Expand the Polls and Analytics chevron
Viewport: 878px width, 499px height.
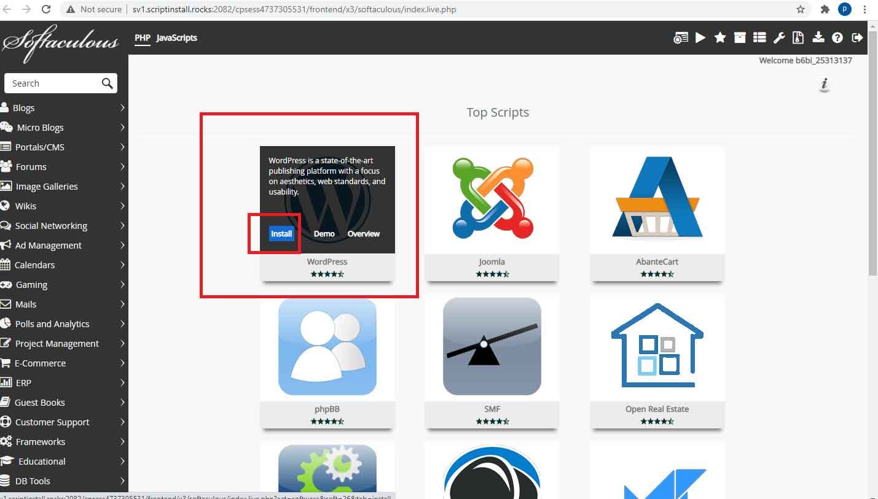(x=122, y=323)
